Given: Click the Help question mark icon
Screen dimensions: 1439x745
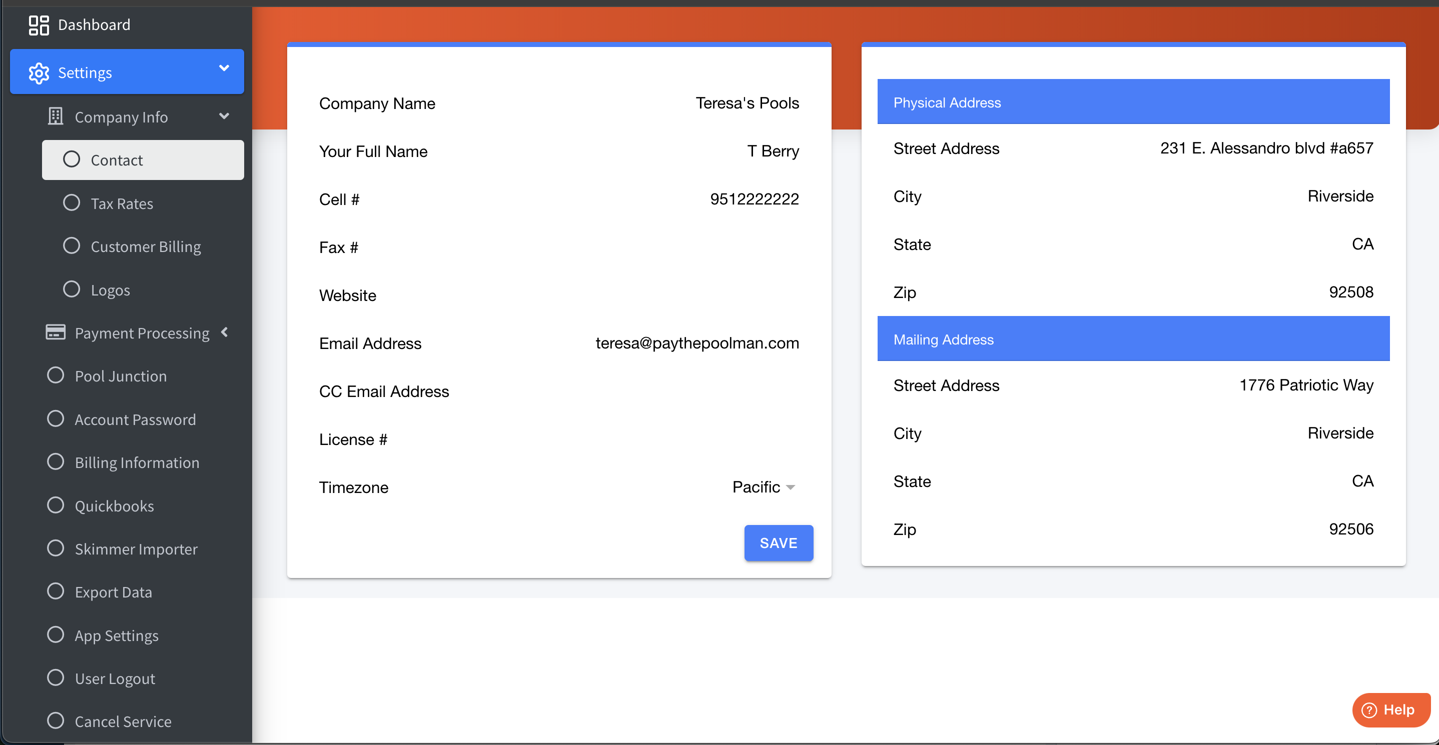Looking at the screenshot, I should [x=1369, y=710].
